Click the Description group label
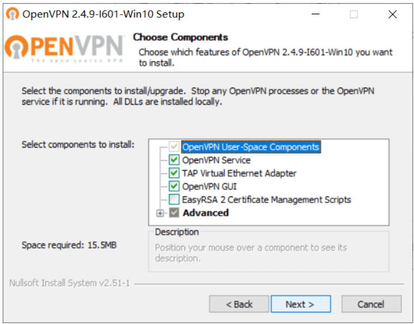 tap(177, 232)
